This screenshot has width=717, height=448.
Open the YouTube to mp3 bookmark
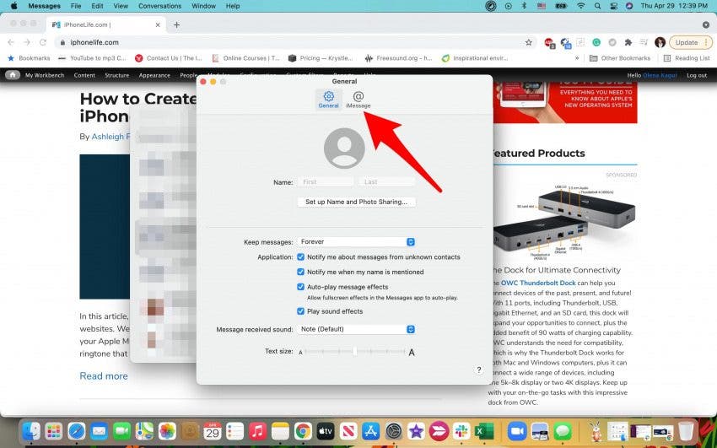(92, 58)
